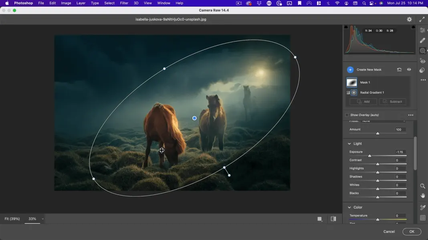Click the Amount value field
The height and width of the screenshot is (240, 428).
[400, 129]
